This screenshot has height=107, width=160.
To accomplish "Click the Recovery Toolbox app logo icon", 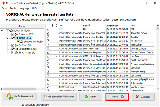I will 3,3.
